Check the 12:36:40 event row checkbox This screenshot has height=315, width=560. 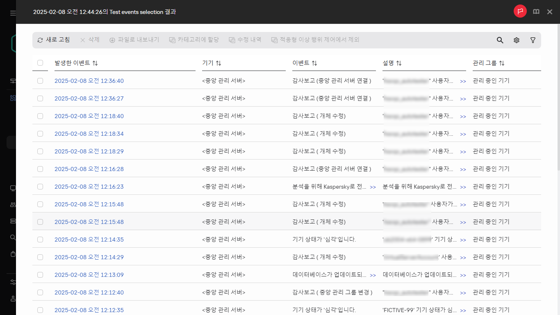pyautogui.click(x=40, y=81)
